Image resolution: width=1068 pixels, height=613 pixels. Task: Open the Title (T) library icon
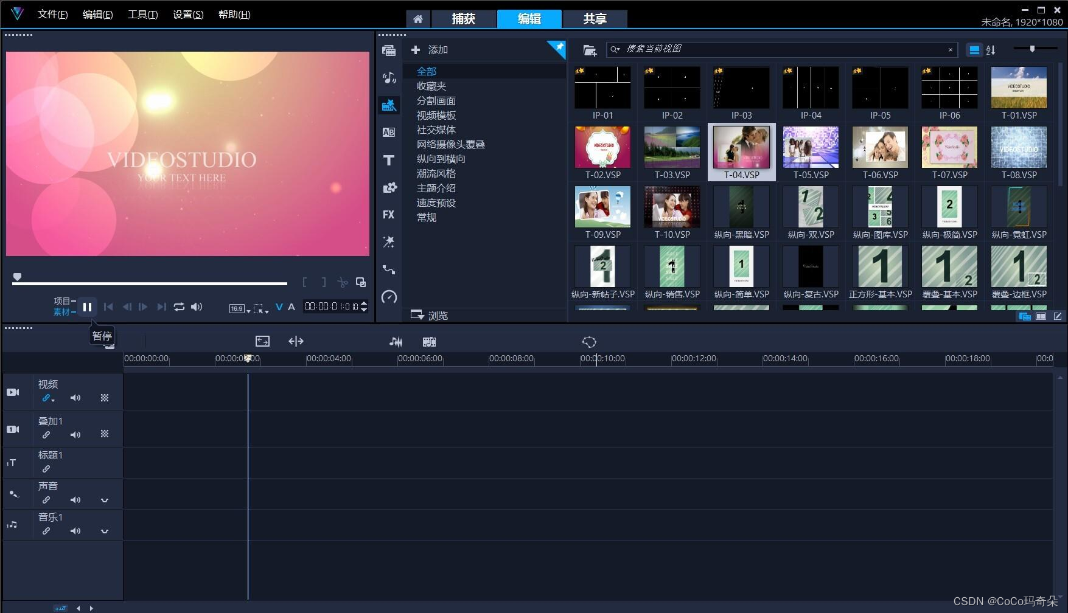389,160
